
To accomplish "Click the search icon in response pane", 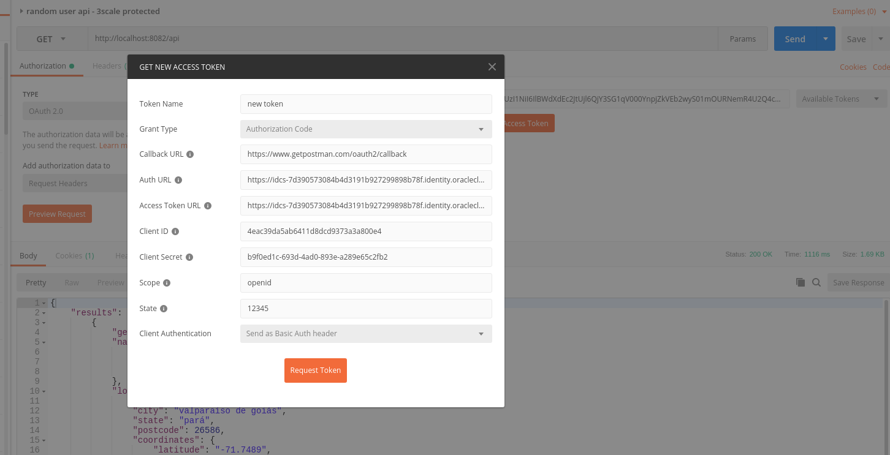I will click(x=816, y=282).
